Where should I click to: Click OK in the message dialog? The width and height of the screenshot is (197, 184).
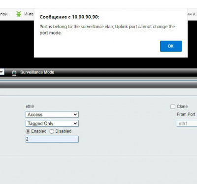[171, 46]
